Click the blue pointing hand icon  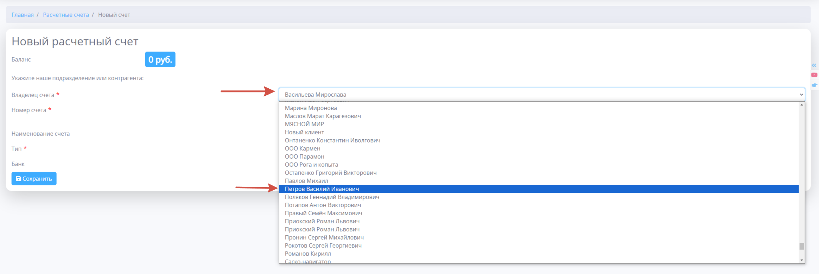(814, 85)
